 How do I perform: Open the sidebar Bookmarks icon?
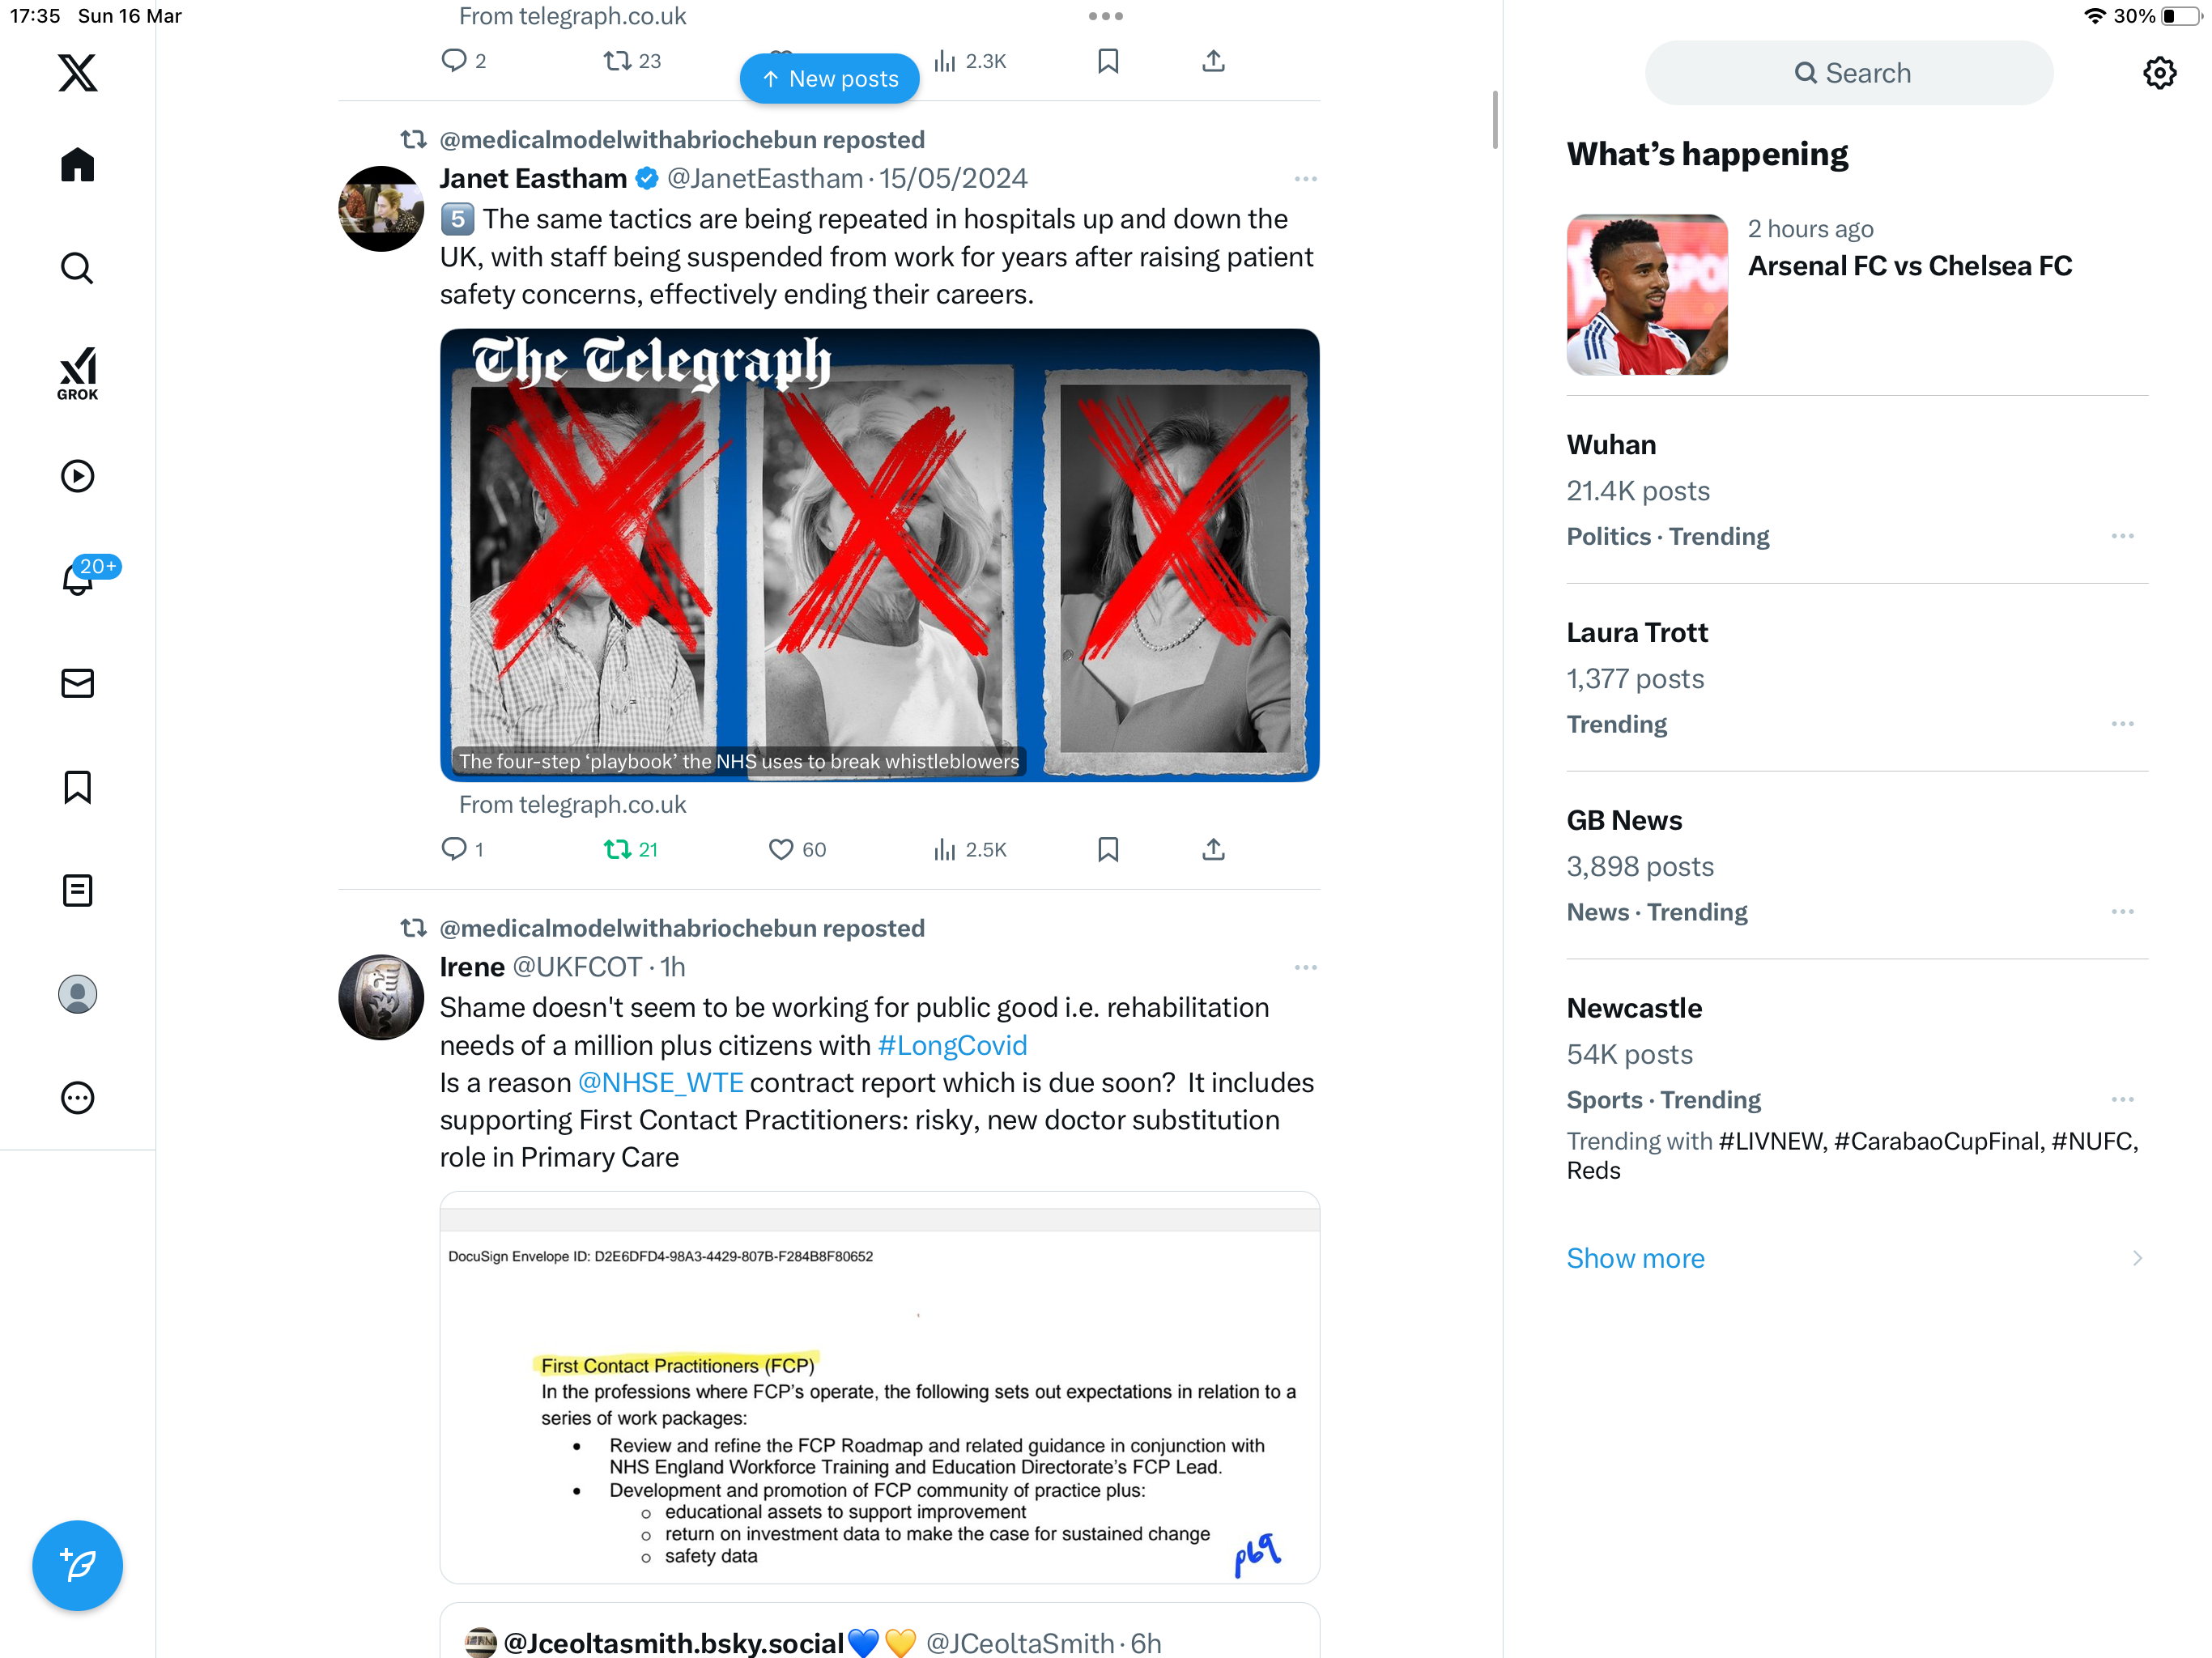[77, 787]
